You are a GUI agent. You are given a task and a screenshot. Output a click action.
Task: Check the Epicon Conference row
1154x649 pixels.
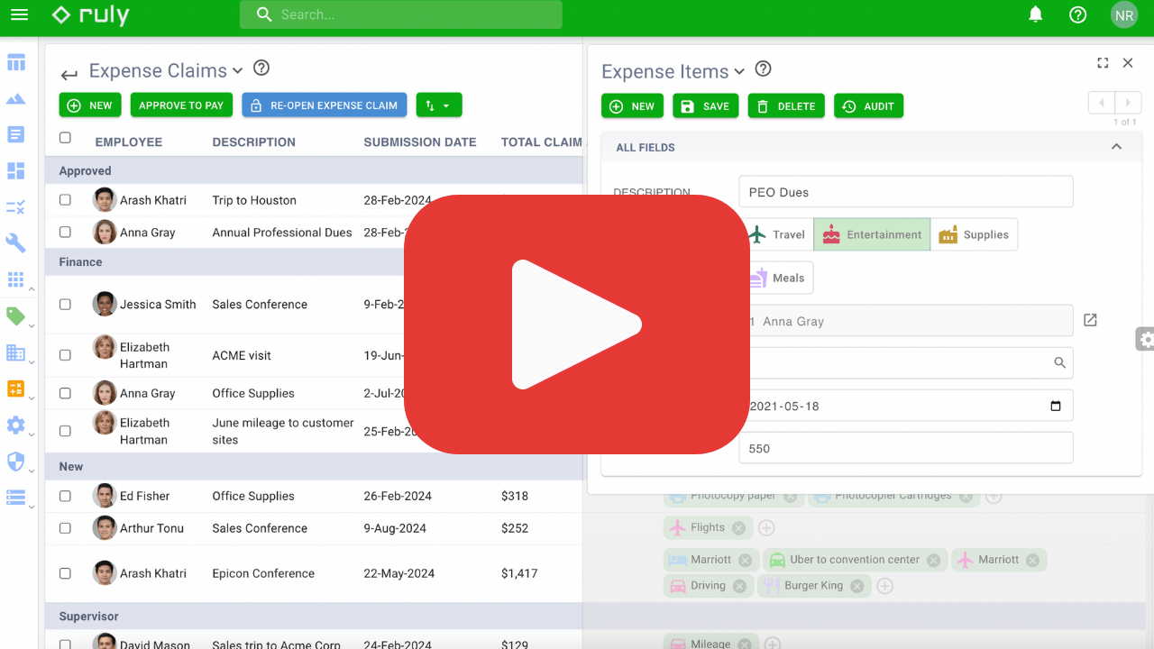click(x=65, y=573)
